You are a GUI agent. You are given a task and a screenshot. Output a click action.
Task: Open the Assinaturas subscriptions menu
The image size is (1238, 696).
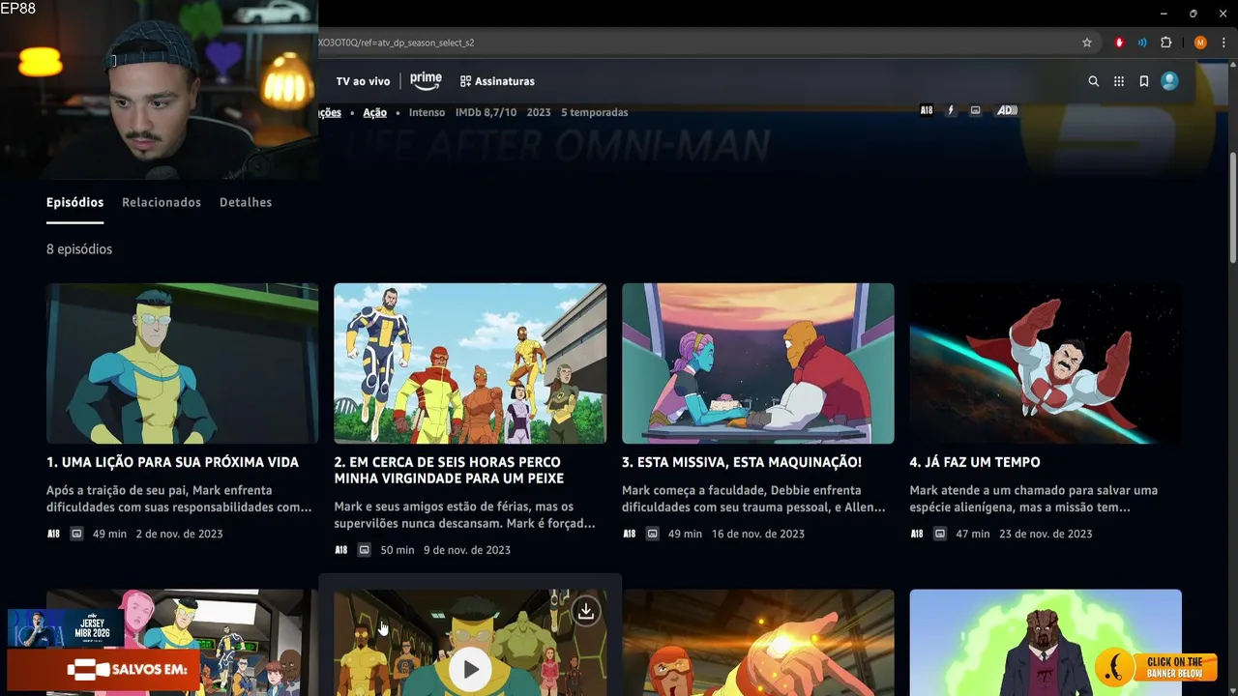click(x=497, y=81)
